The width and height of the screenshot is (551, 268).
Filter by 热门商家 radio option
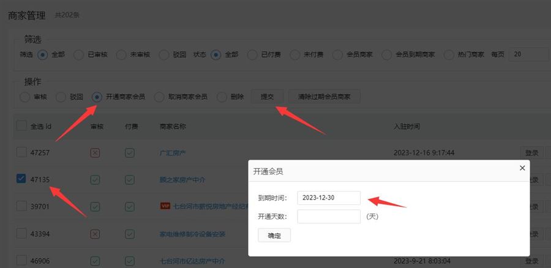(449, 54)
